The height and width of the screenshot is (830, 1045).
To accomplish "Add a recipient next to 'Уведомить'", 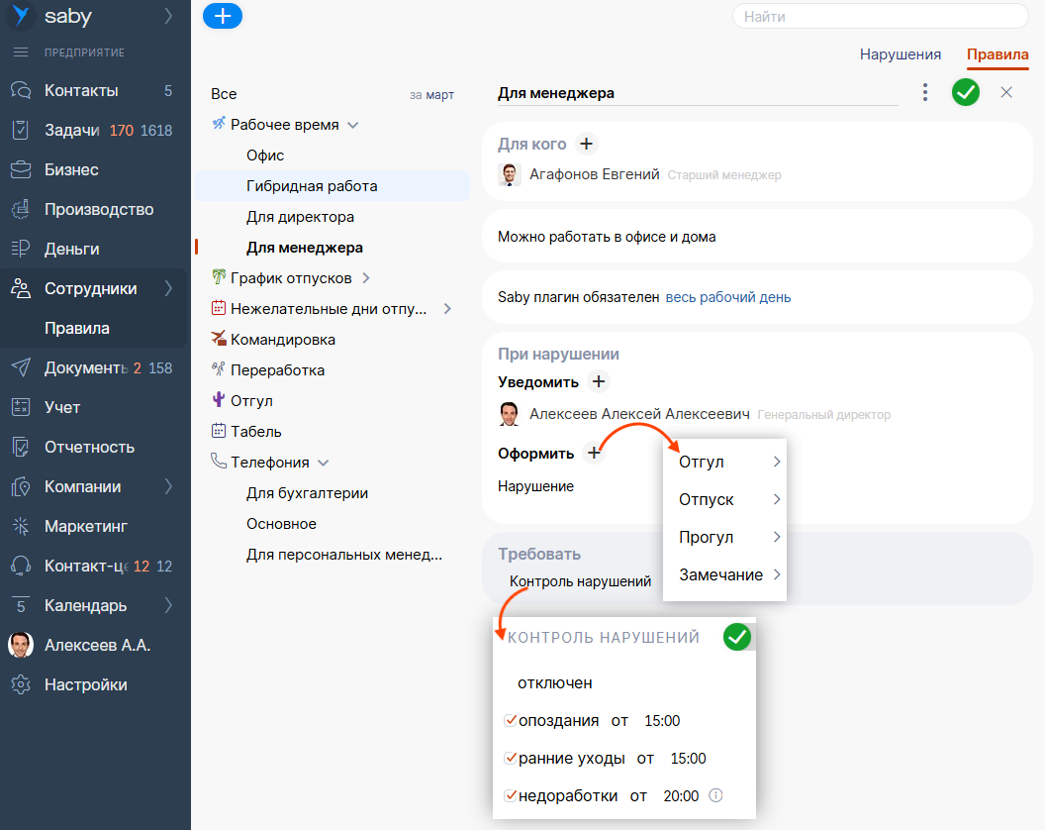I will click(598, 381).
